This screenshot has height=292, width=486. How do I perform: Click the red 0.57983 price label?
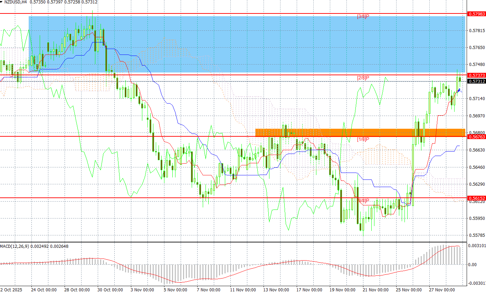pyautogui.click(x=477, y=14)
